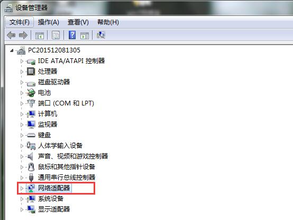Viewport: 293px width, 220px height.
Task: Select 端口 (COM 和 LPT) entry
Action: coord(66,103)
